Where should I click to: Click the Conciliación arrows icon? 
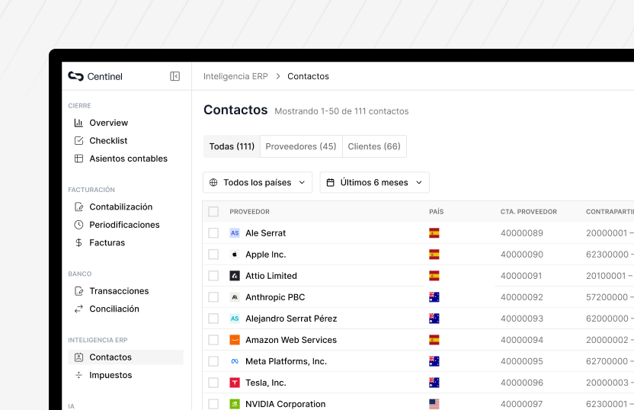tap(78, 309)
